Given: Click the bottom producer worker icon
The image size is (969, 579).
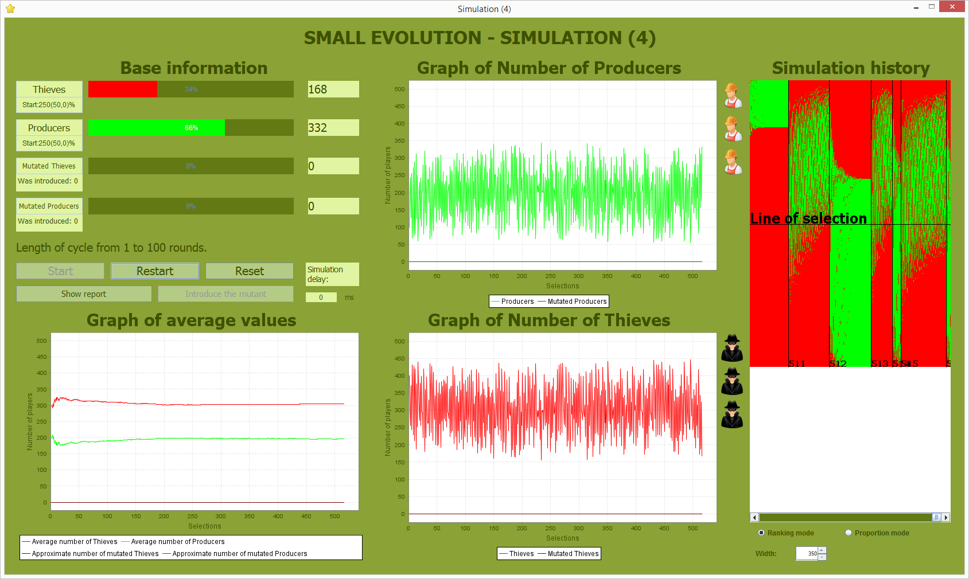Looking at the screenshot, I should point(732,162).
